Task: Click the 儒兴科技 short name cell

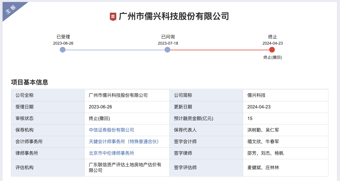Action: (286, 95)
